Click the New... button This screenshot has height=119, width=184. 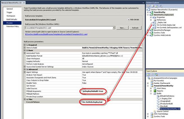(x=122, y=28)
